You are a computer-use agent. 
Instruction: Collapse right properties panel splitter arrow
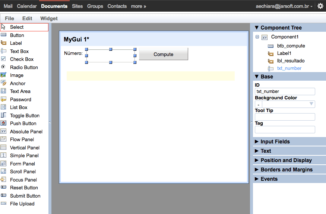click(x=251, y=122)
